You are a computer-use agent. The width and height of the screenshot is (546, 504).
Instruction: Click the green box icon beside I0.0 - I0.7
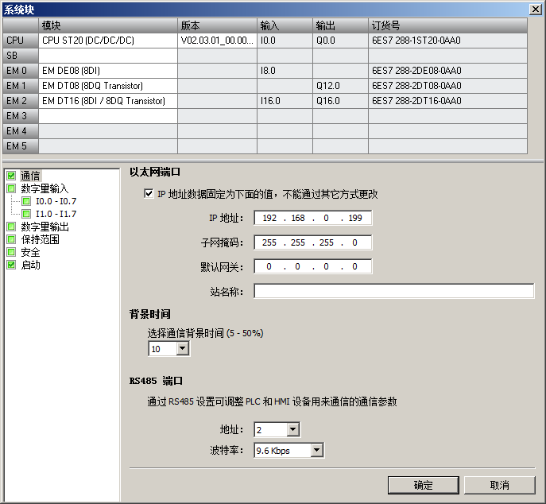(x=26, y=201)
